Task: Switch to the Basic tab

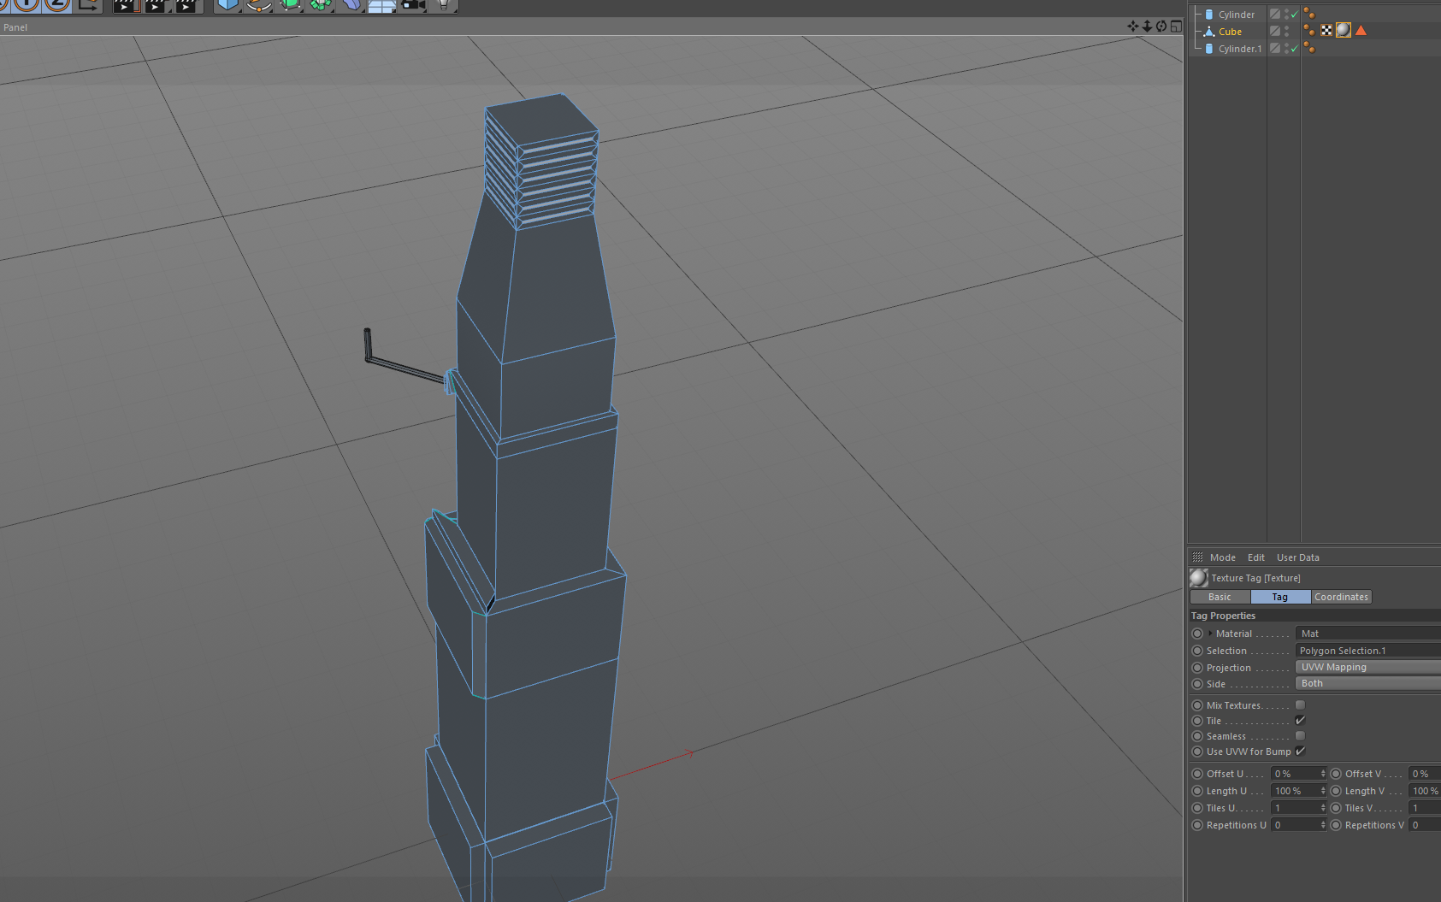Action: point(1220,597)
